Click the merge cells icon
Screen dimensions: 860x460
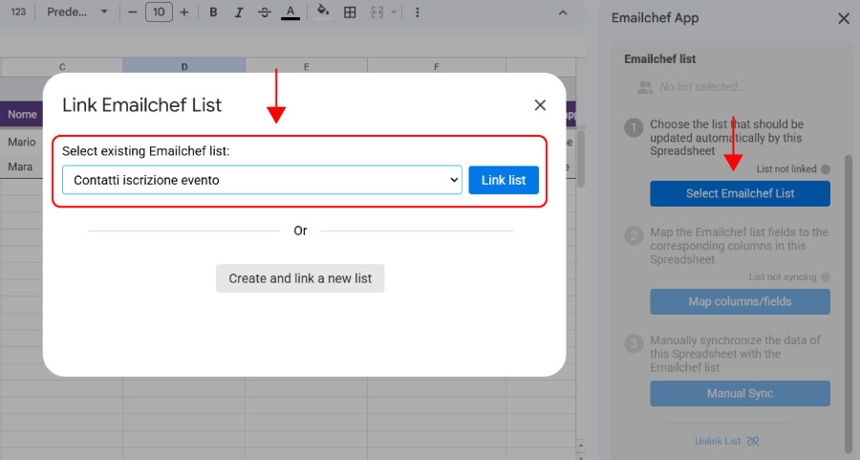coord(379,12)
